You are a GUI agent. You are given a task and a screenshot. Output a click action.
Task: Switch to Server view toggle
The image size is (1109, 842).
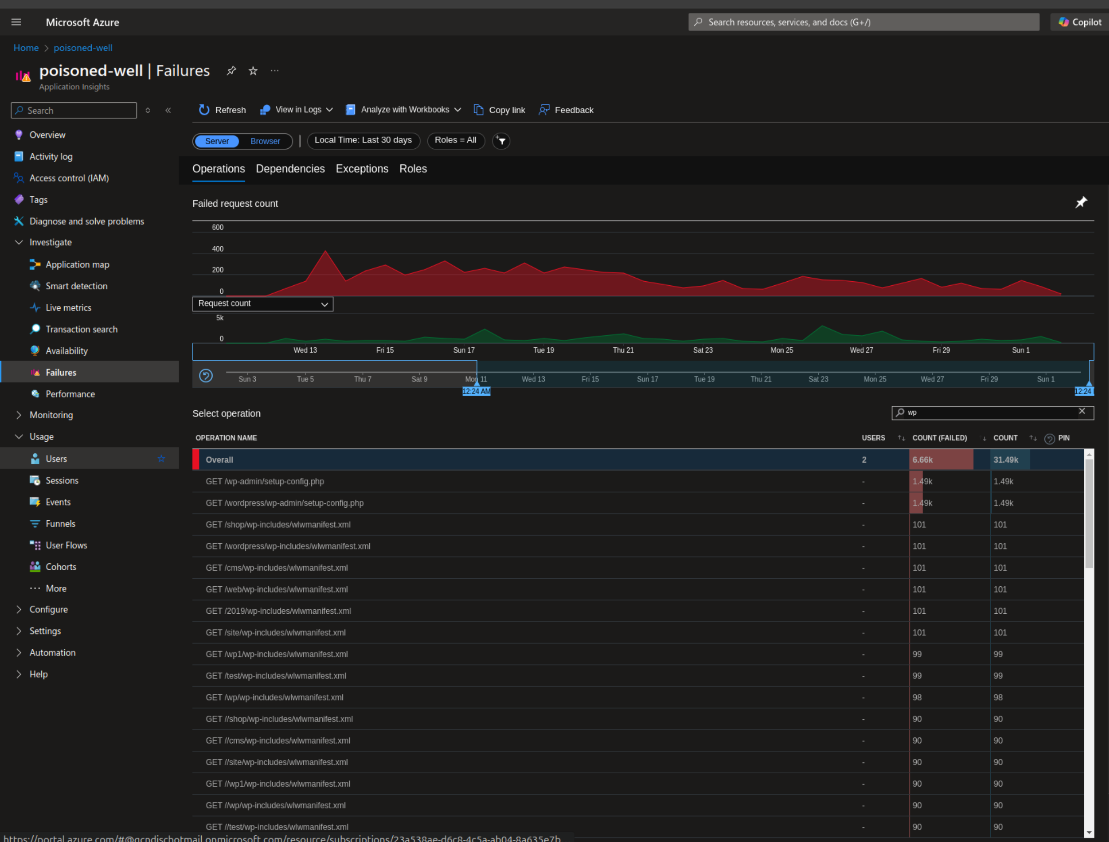pyautogui.click(x=217, y=142)
